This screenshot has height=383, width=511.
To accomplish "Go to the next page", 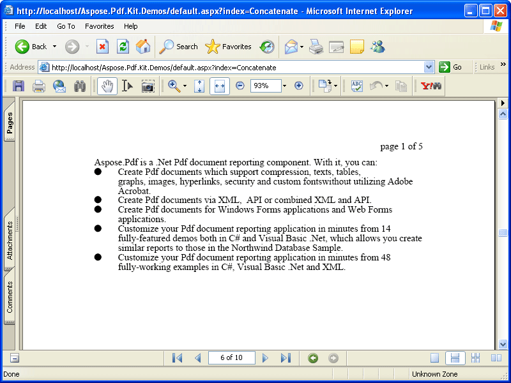I will (265, 358).
